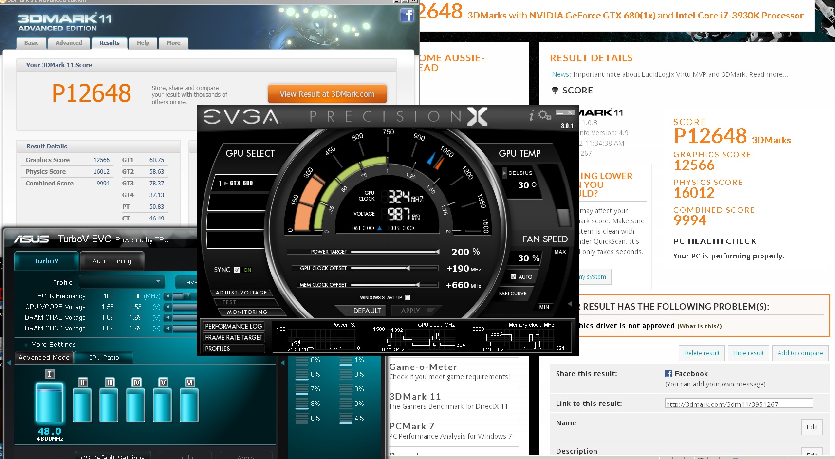Image resolution: width=835 pixels, height=459 pixels.
Task: Select CPU core II ratio marker
Action: tap(83, 382)
